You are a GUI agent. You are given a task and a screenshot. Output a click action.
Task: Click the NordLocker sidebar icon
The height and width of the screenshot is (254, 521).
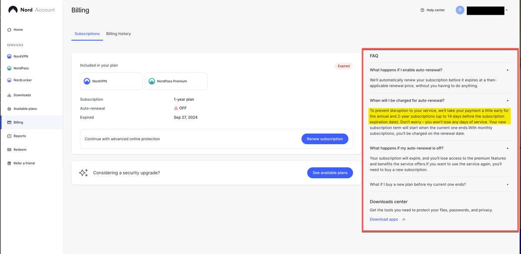click(10, 80)
